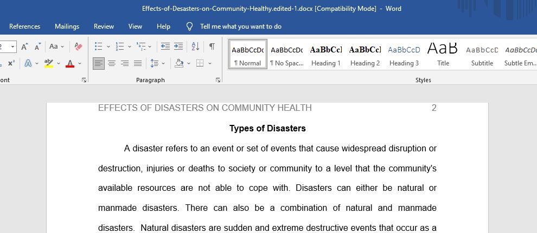Open the Font dialog launcher
The width and height of the screenshot is (537, 233).
(84, 80)
